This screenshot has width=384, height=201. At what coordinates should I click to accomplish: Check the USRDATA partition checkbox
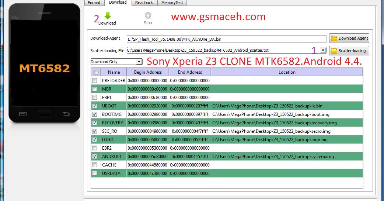pos(95,173)
